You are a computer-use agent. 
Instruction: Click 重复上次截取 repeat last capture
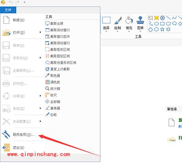tap(57, 69)
